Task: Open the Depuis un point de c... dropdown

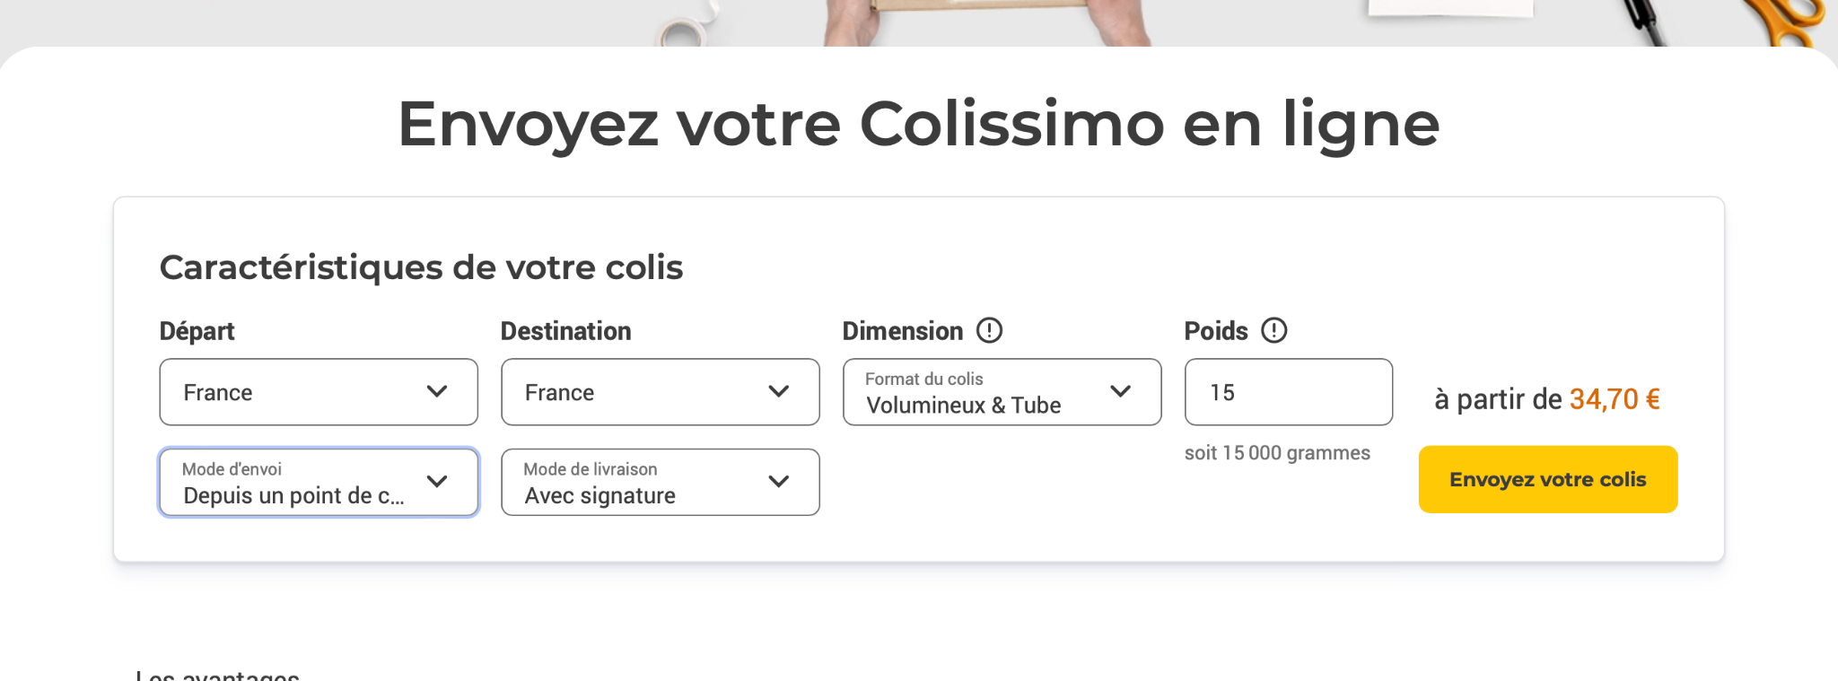Action: tap(319, 482)
